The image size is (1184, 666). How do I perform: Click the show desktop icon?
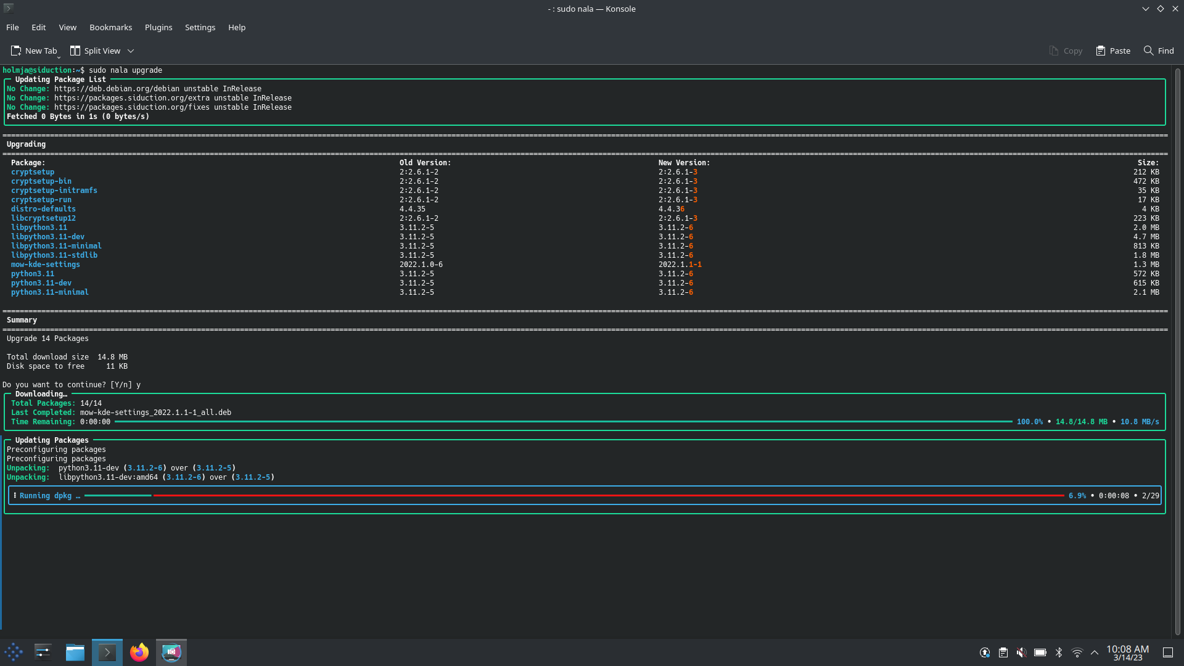tap(1168, 652)
